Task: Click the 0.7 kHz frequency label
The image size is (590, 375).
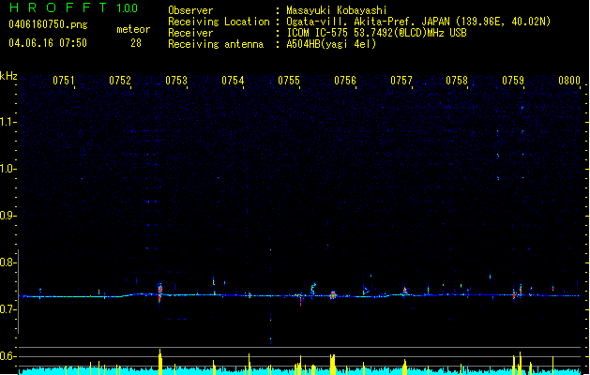Action: point(8,309)
